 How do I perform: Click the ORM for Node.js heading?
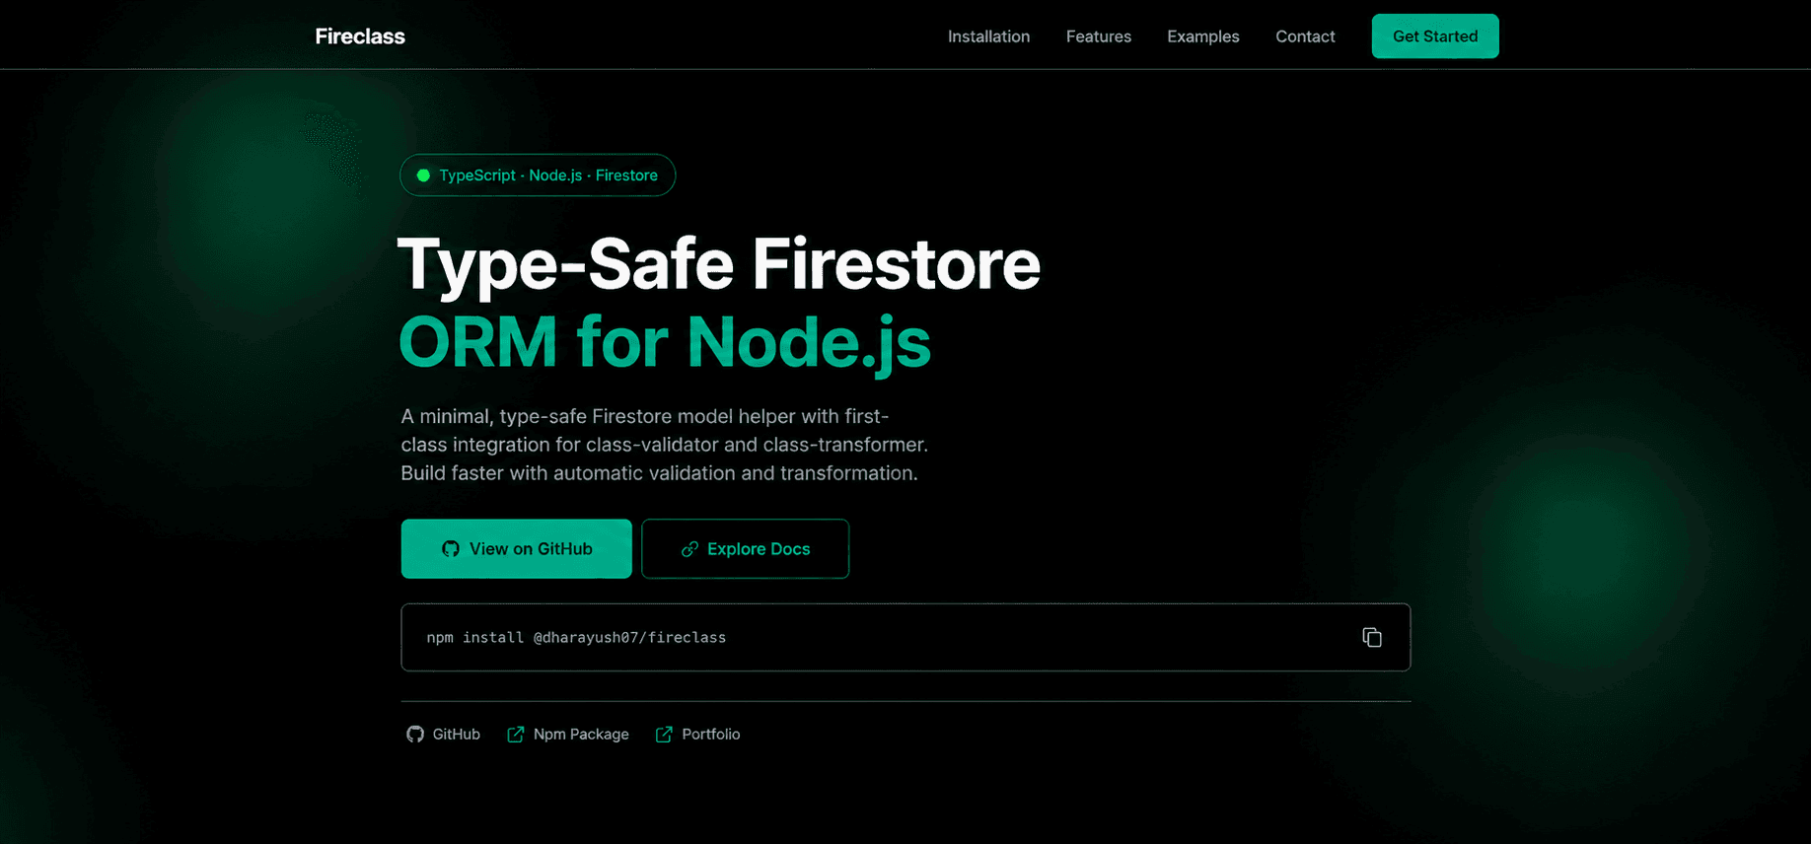[x=665, y=342]
